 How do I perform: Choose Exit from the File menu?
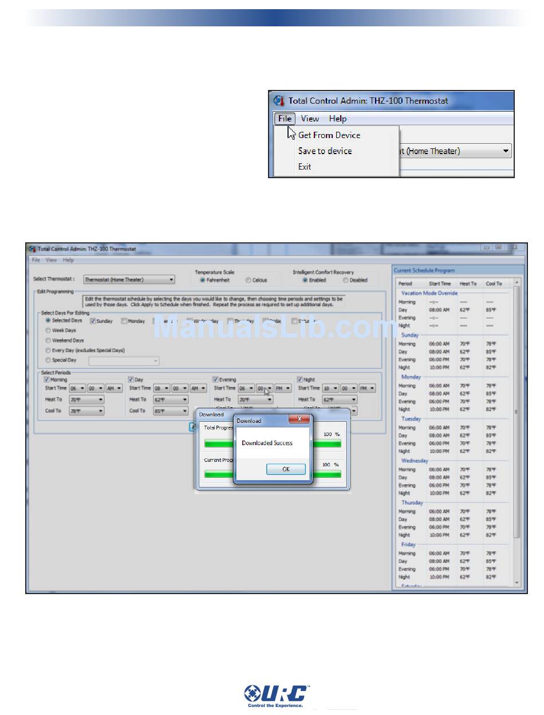pyautogui.click(x=305, y=166)
